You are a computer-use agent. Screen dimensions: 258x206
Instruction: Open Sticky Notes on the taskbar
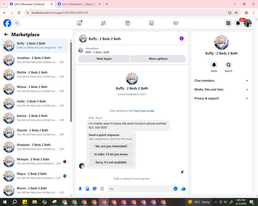(x=25, y=202)
